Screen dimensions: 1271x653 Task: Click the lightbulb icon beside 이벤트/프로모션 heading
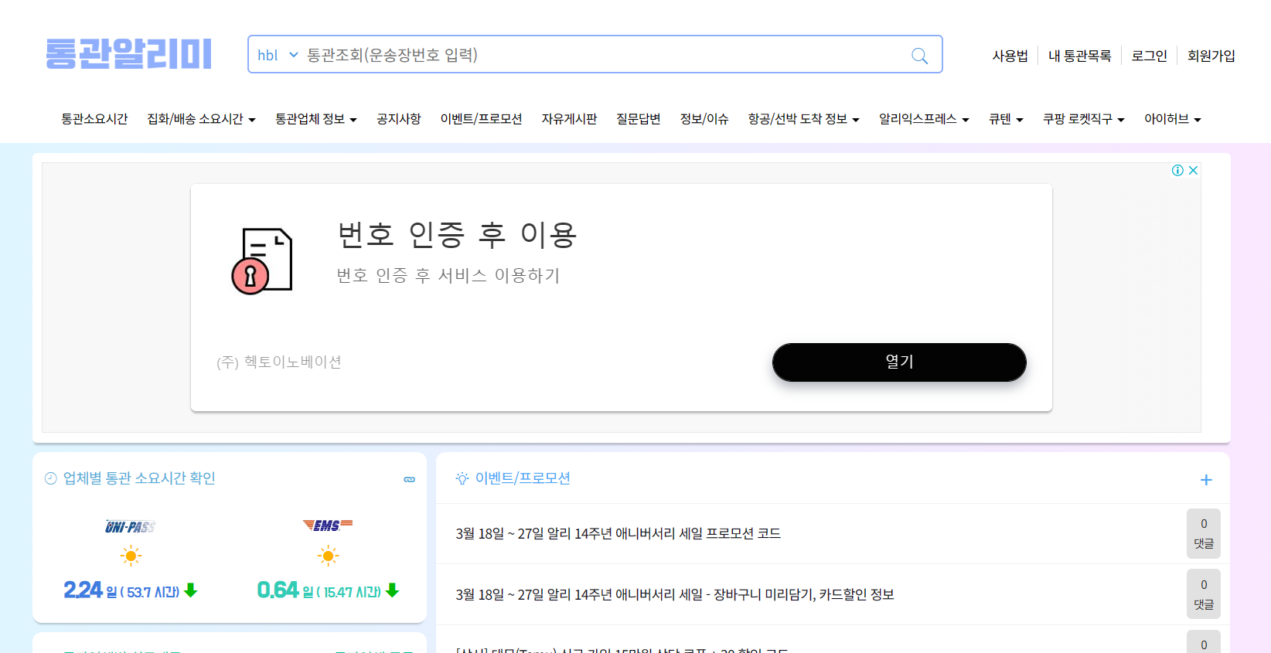pos(462,478)
